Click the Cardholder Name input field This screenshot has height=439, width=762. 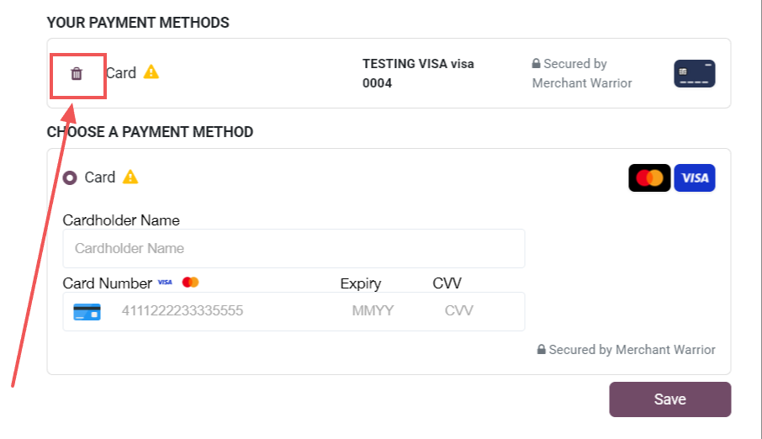click(x=294, y=249)
